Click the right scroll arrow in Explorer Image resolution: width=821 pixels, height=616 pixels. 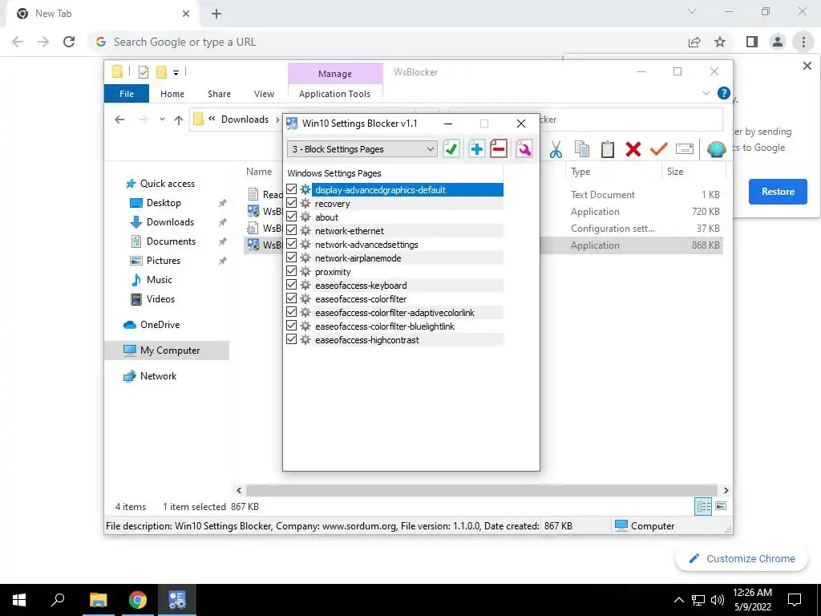coord(726,490)
